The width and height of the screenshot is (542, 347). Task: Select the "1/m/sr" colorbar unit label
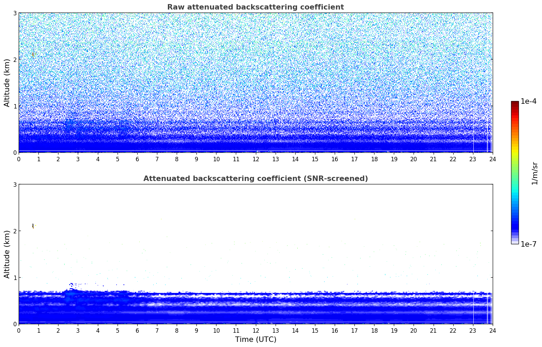(x=535, y=173)
